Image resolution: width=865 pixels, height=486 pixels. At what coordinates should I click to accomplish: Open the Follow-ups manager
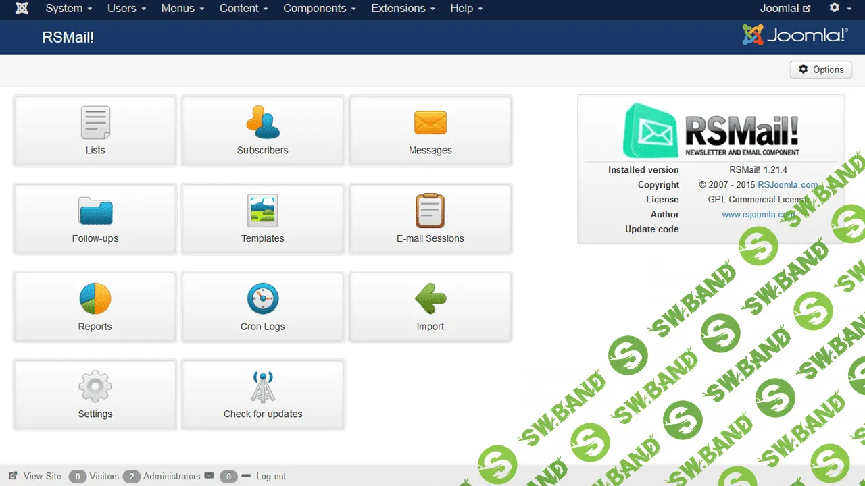[95, 219]
